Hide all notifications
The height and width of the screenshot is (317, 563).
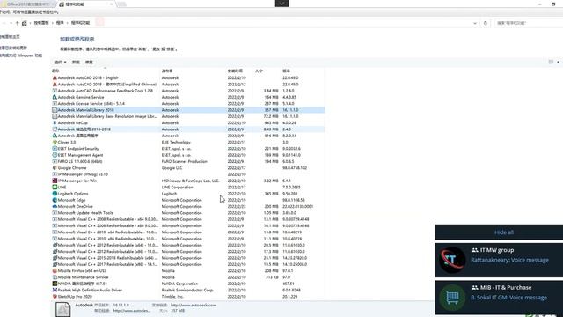[504, 232]
